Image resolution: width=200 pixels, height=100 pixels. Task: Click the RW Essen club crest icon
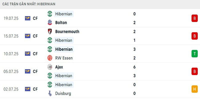pyautogui.click(x=50, y=58)
